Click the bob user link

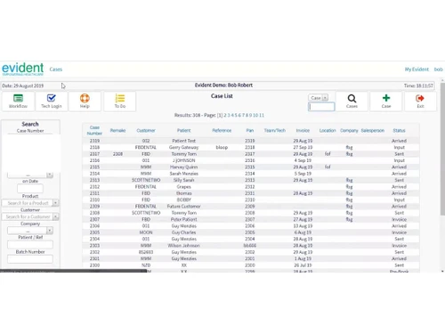pos(438,69)
